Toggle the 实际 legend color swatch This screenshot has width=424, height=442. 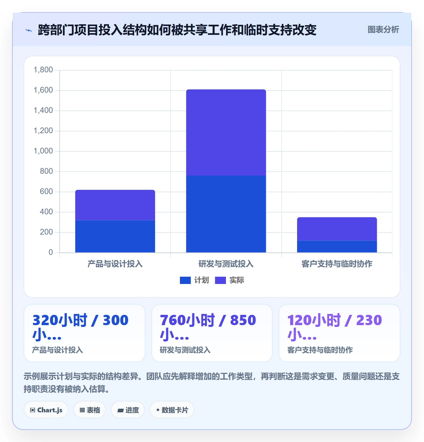click(220, 280)
